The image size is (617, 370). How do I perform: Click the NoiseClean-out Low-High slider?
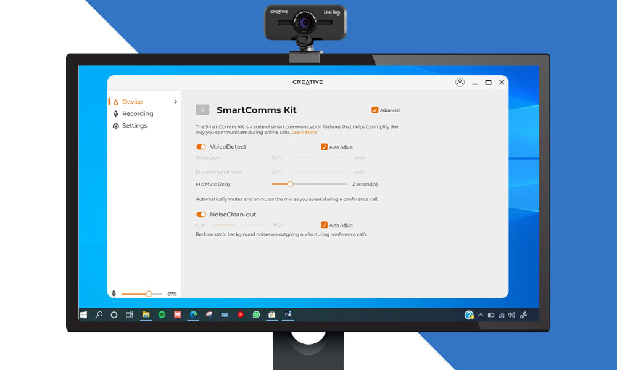click(239, 225)
